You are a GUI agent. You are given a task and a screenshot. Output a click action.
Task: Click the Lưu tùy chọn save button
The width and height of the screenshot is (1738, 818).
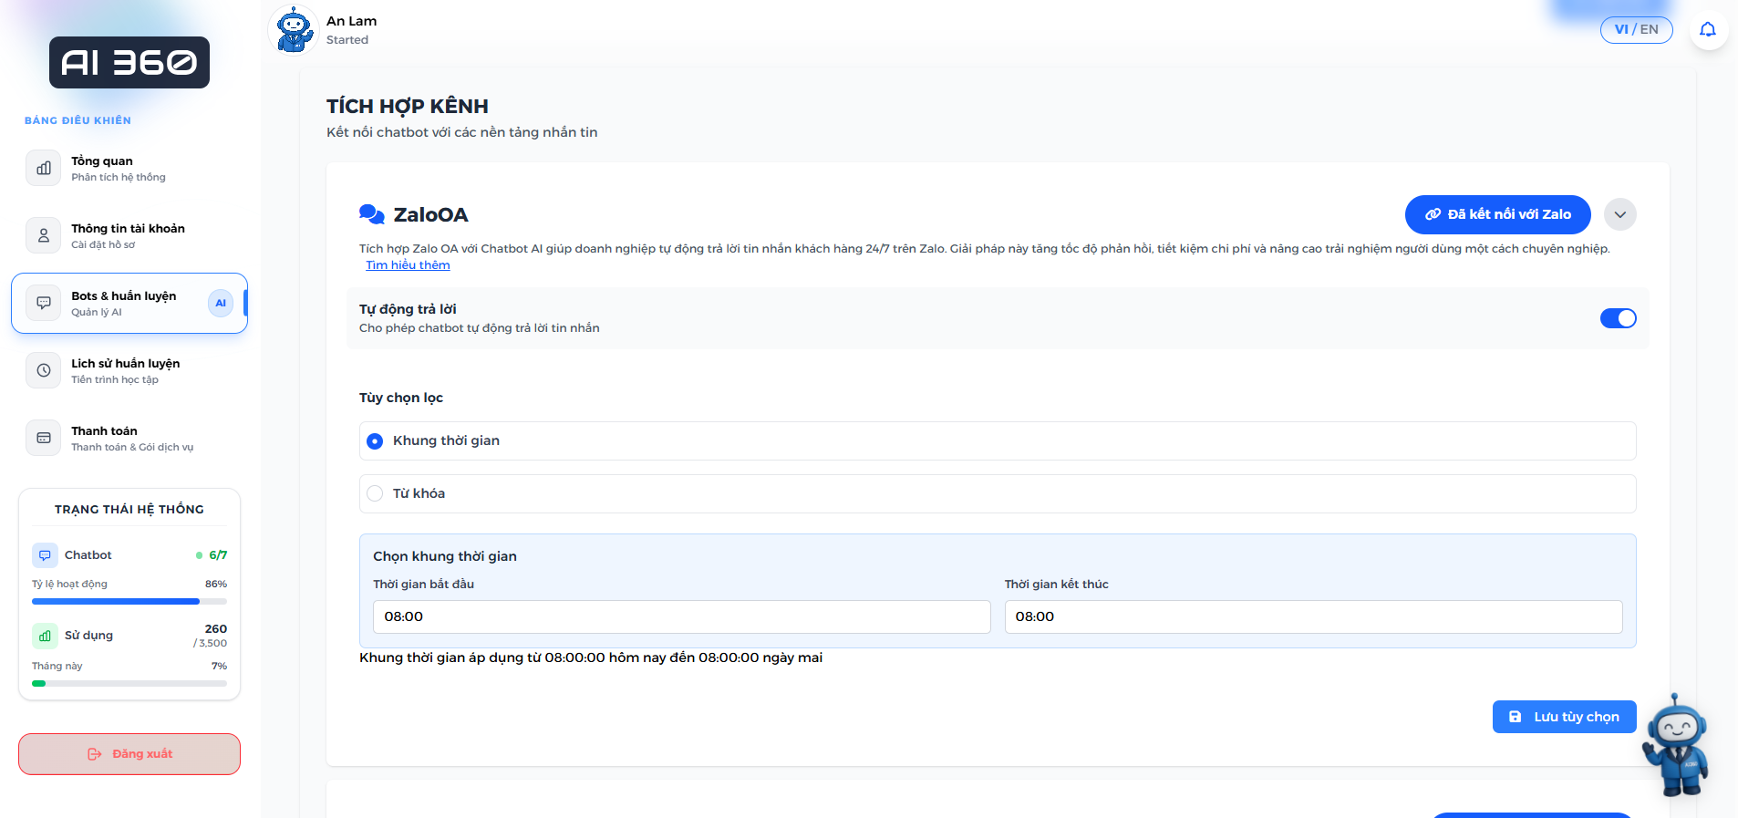(1564, 717)
